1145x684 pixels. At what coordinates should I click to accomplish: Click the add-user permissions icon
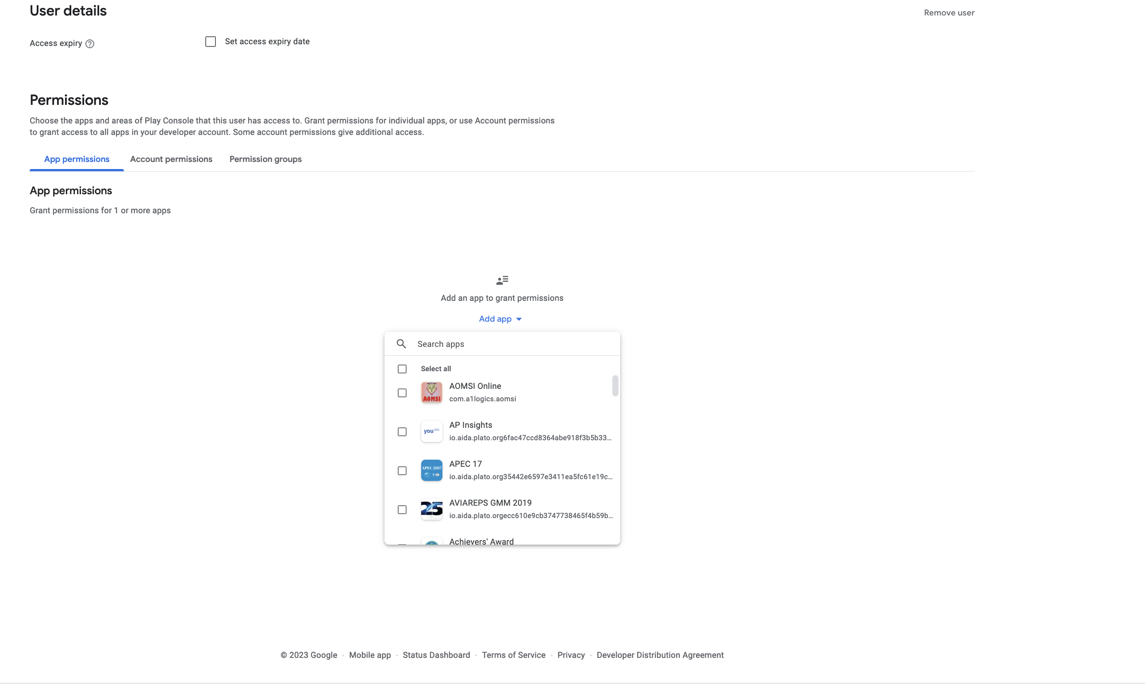[502, 280]
